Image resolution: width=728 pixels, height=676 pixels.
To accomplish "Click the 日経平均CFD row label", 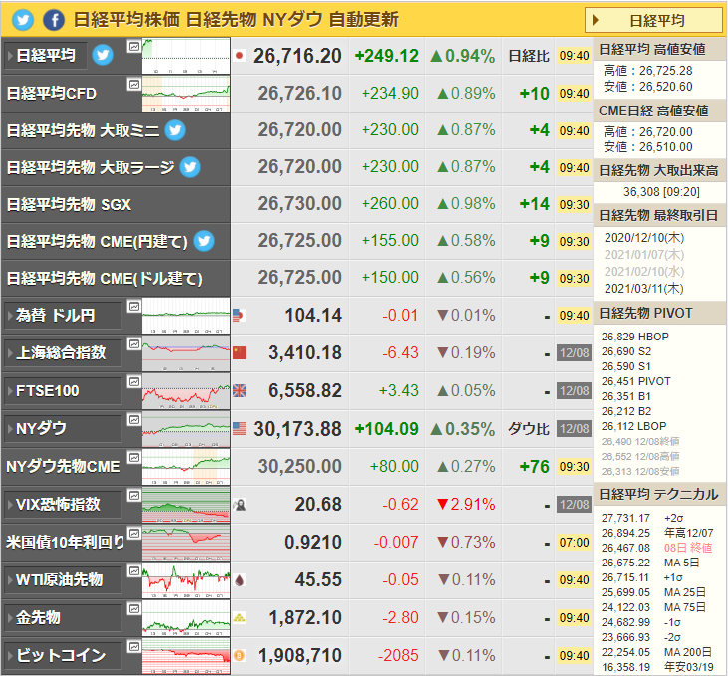I will (52, 94).
